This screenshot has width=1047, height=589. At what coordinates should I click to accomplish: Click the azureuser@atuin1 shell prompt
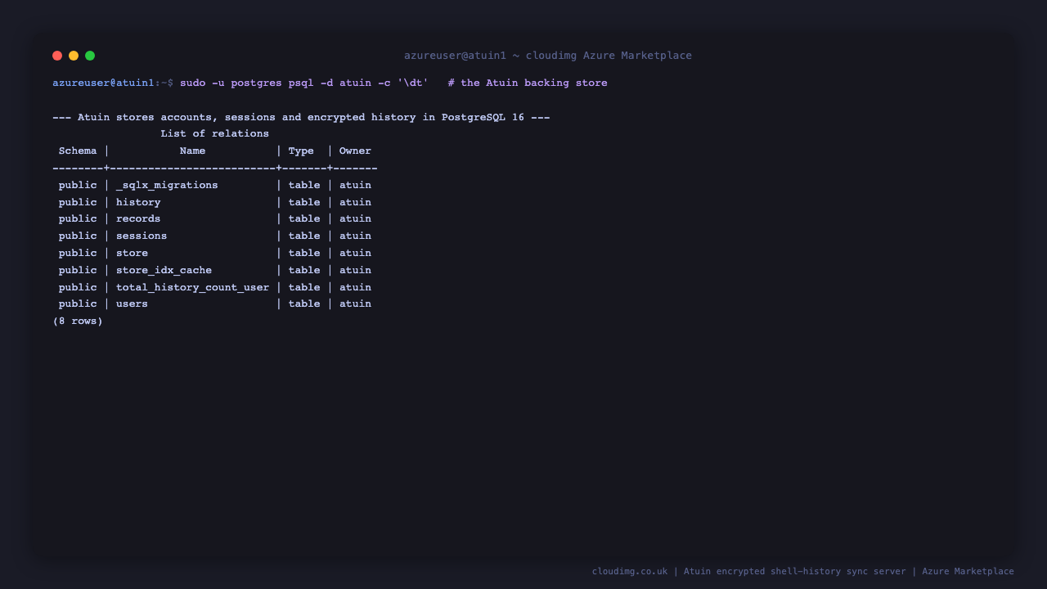[113, 83]
